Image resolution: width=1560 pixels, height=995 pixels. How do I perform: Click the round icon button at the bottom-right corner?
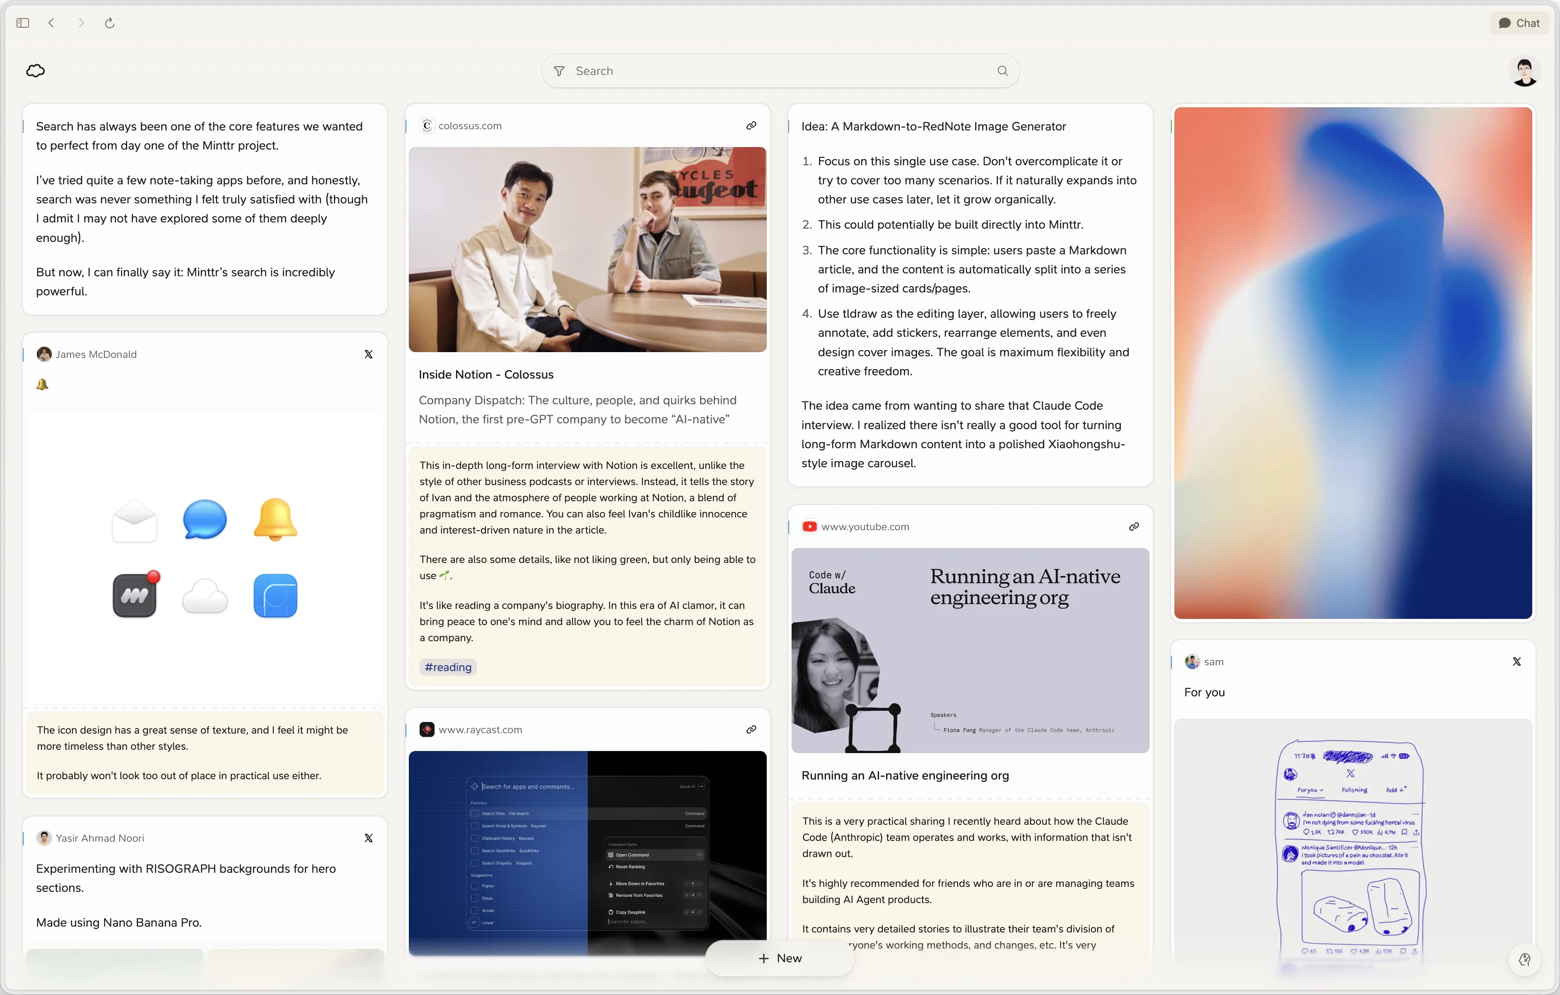click(1524, 959)
